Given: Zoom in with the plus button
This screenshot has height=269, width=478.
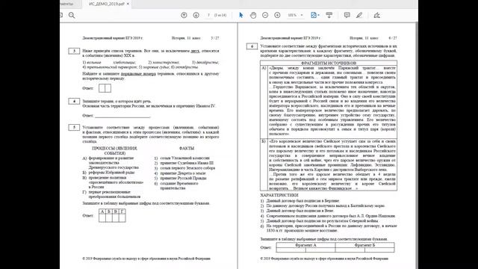Looking at the screenshot, I should click(x=277, y=15).
